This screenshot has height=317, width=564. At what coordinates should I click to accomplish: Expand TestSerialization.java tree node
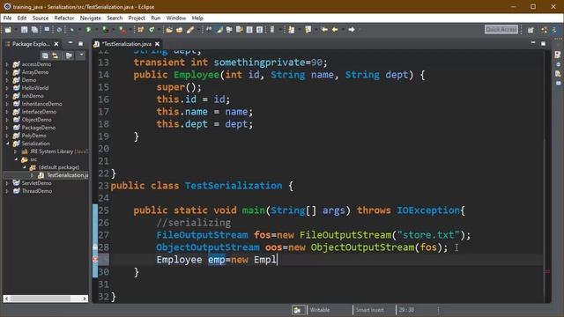click(x=32, y=175)
